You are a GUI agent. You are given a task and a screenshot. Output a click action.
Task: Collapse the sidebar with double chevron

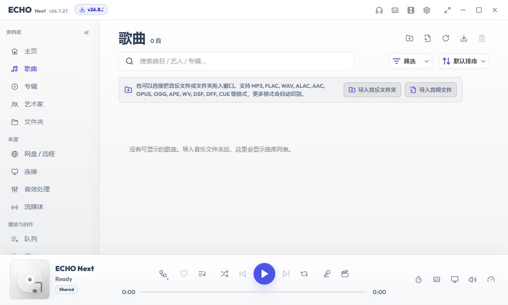[x=86, y=33]
